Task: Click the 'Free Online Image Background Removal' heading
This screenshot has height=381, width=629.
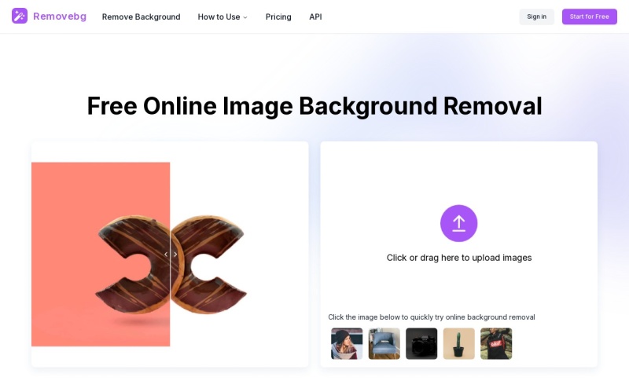Action: tap(314, 106)
